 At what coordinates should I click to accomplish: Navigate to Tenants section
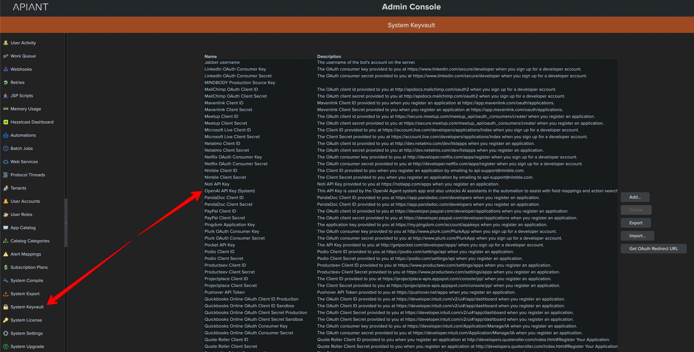click(x=18, y=188)
